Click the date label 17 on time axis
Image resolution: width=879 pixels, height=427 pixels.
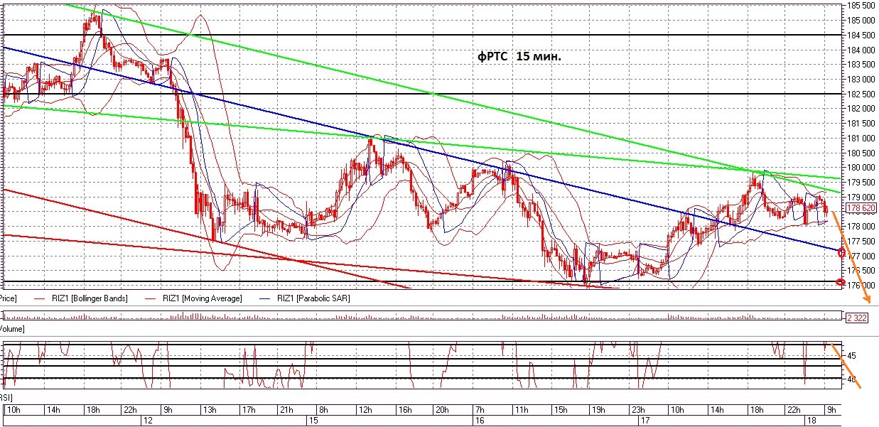[646, 421]
